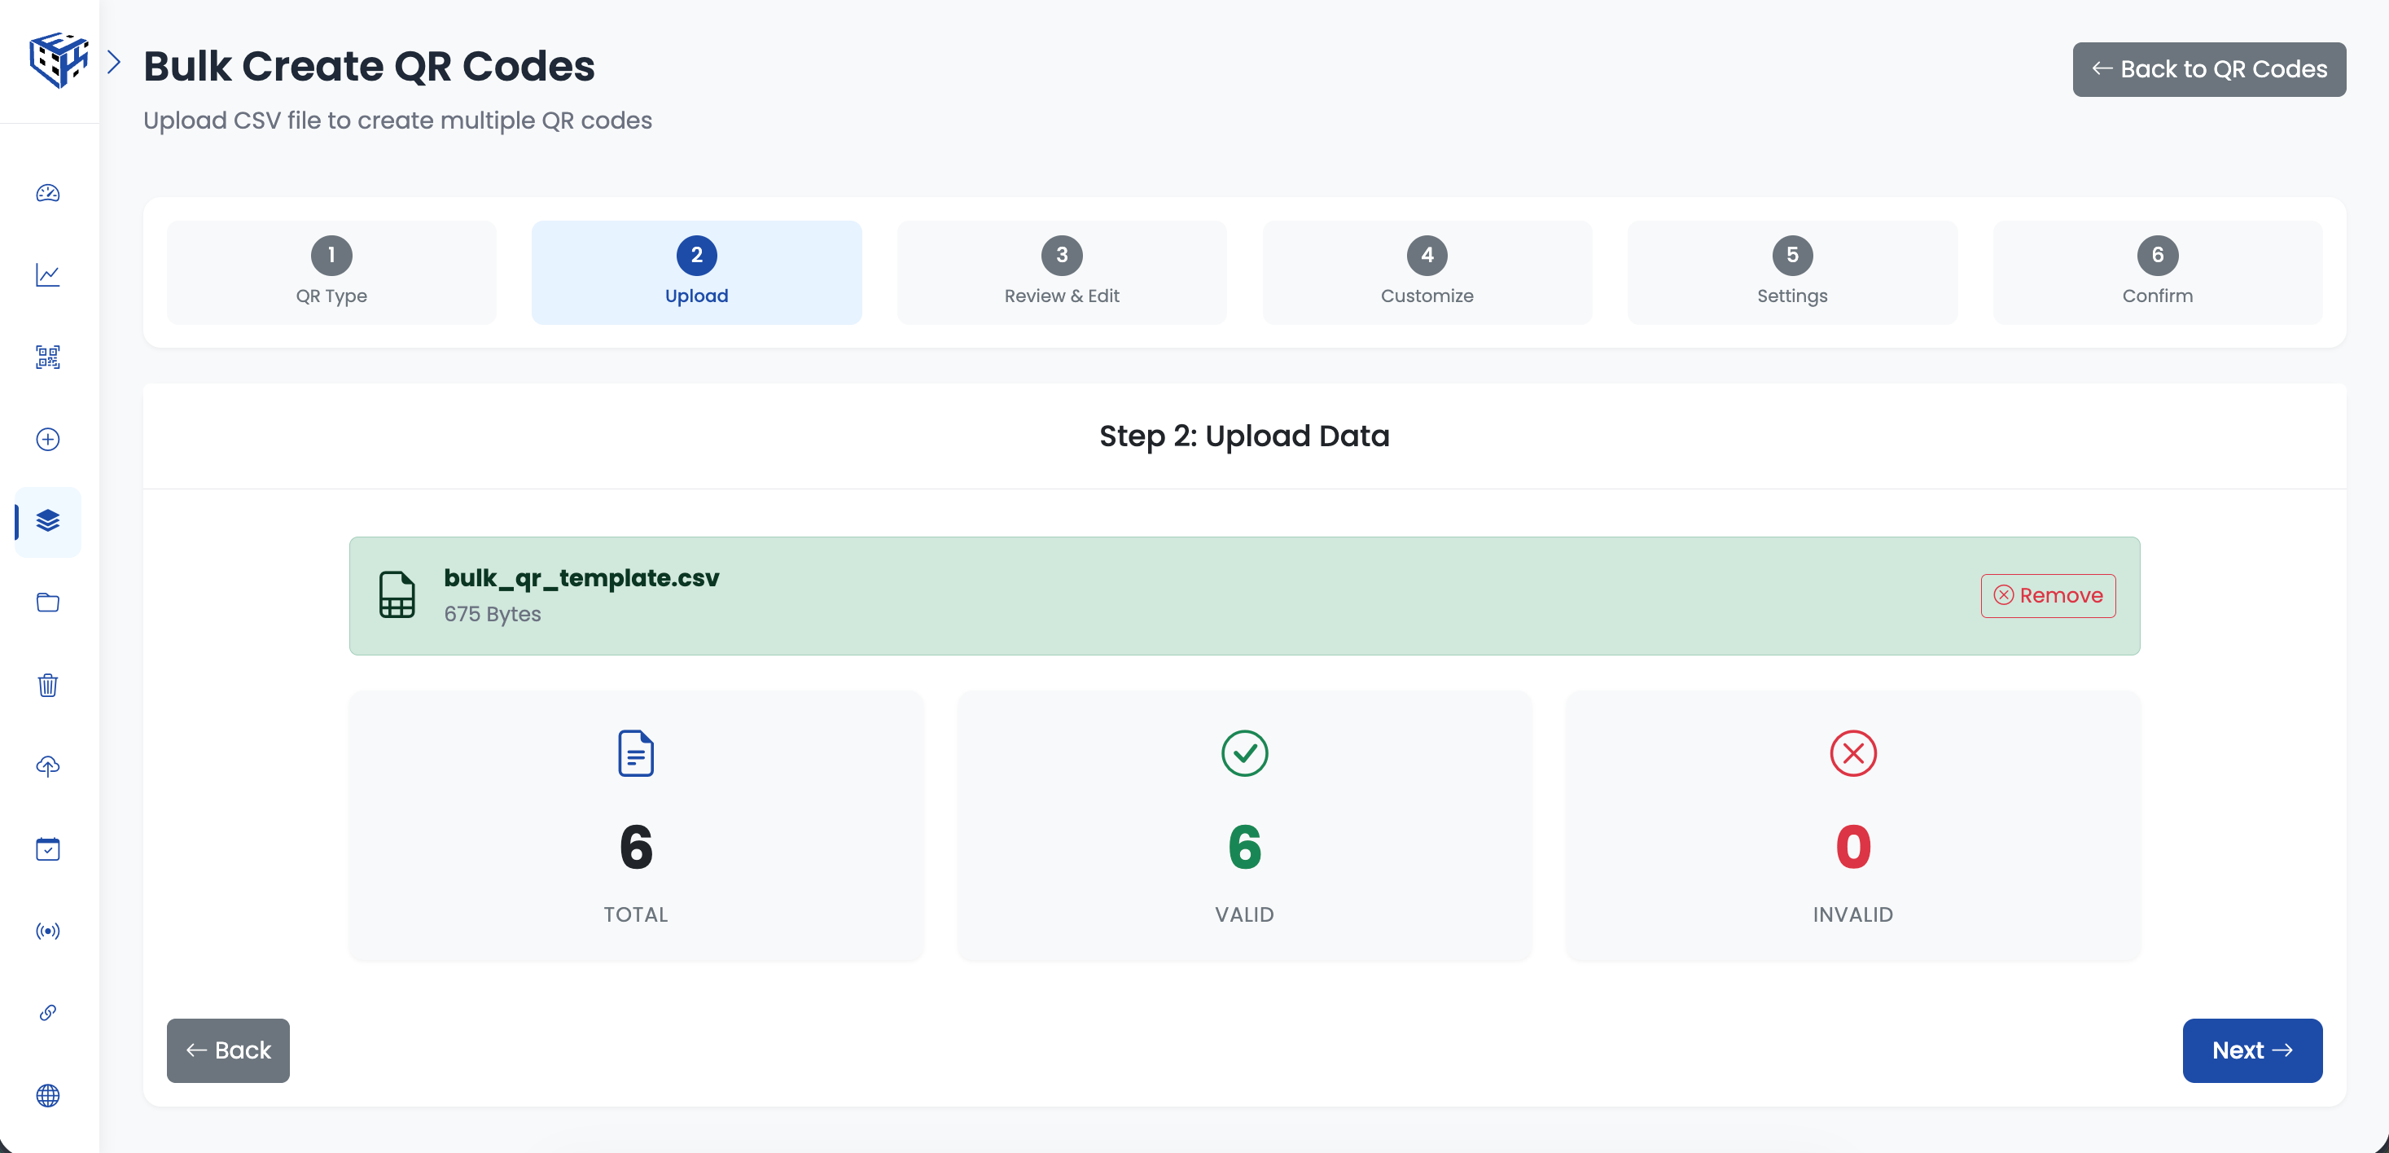The height and width of the screenshot is (1153, 2389).
Task: Remove the bulk_qr_template.csv file
Action: 2048,595
